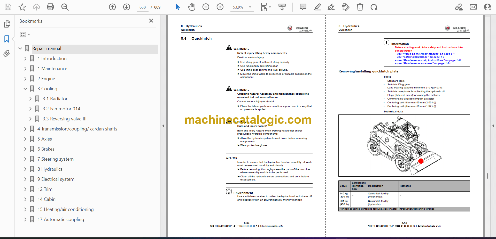Screen dimensions: 496x239
Task: Collapse the 3 Cooling bookmark
Action: [x=25, y=89]
